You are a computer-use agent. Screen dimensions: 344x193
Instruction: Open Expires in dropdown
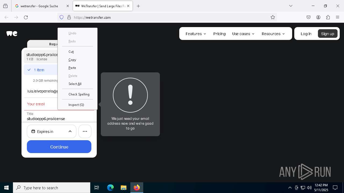52,131
